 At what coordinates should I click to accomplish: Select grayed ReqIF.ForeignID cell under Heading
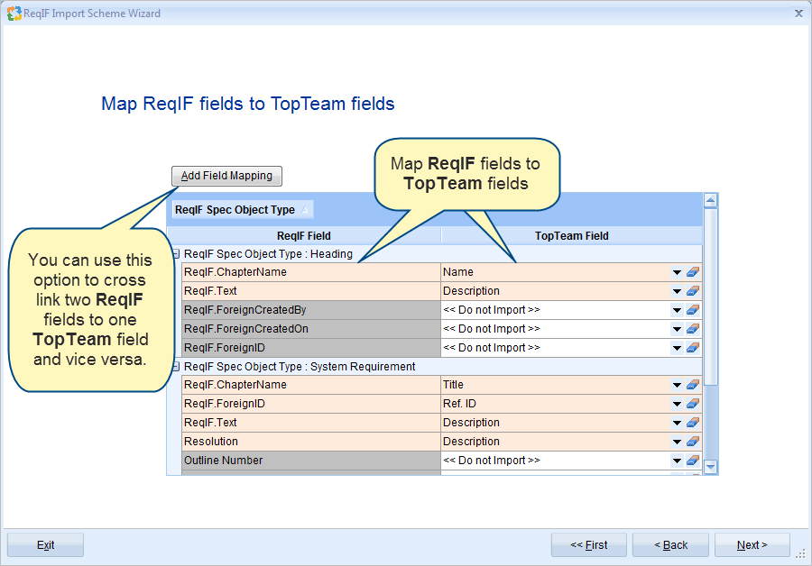(x=311, y=348)
